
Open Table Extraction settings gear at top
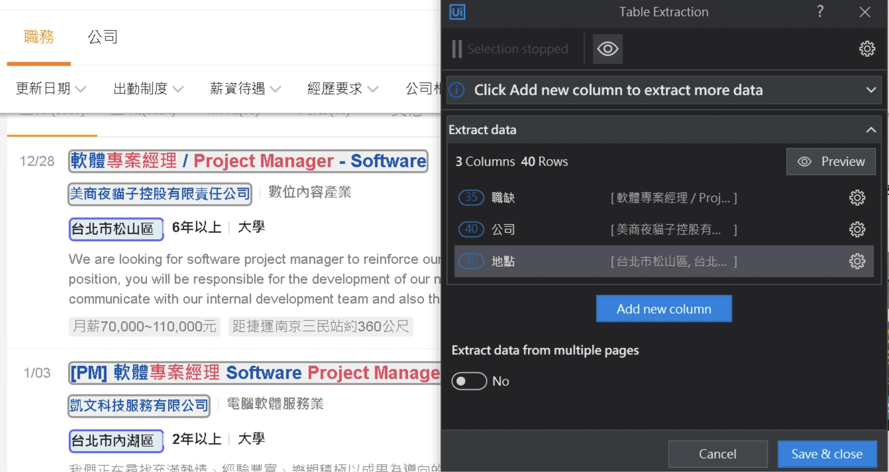[x=867, y=49]
